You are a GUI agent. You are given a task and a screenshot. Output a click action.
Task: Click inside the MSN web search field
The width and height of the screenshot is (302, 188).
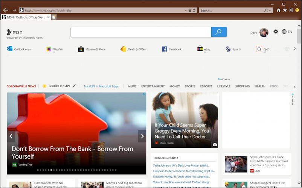click(141, 32)
